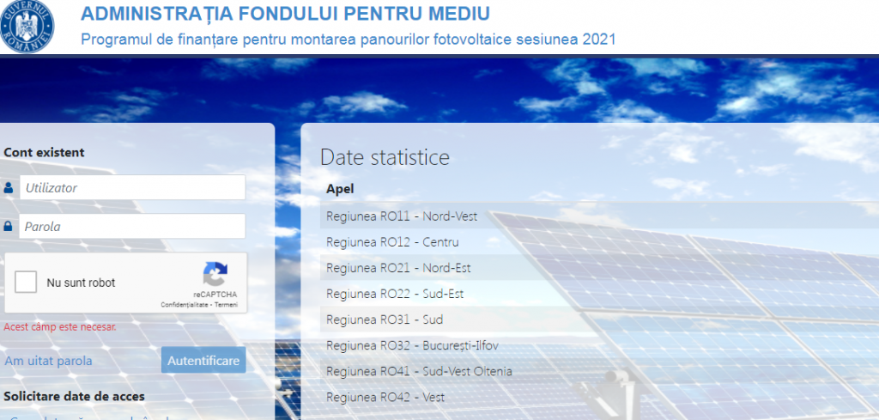Click the Autentificare button

click(x=203, y=360)
